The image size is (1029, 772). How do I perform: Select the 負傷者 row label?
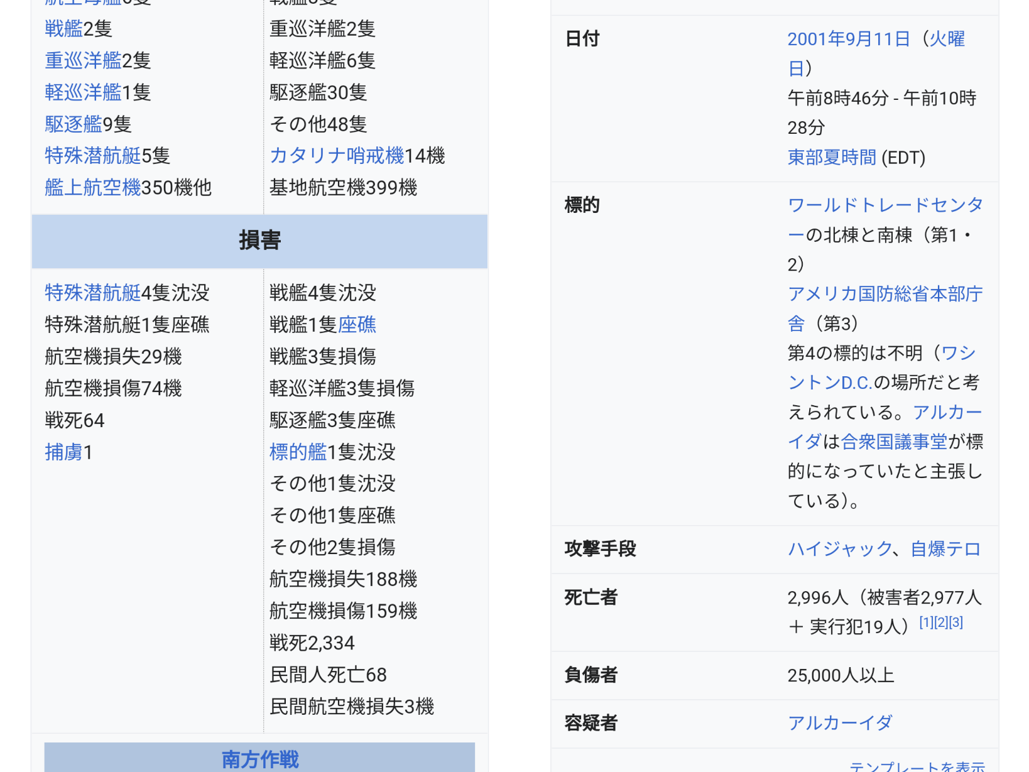(x=591, y=675)
